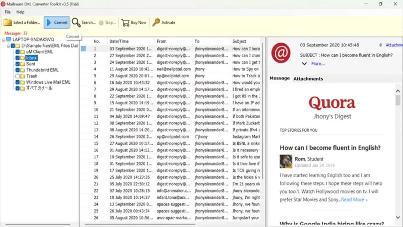The width and height of the screenshot is (403, 227).
Task: Select message 14 dated 26 September 2020
Action: [170, 137]
